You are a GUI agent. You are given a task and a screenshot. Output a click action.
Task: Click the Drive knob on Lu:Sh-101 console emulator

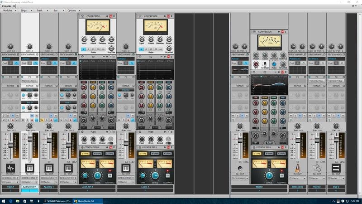pos(97,175)
